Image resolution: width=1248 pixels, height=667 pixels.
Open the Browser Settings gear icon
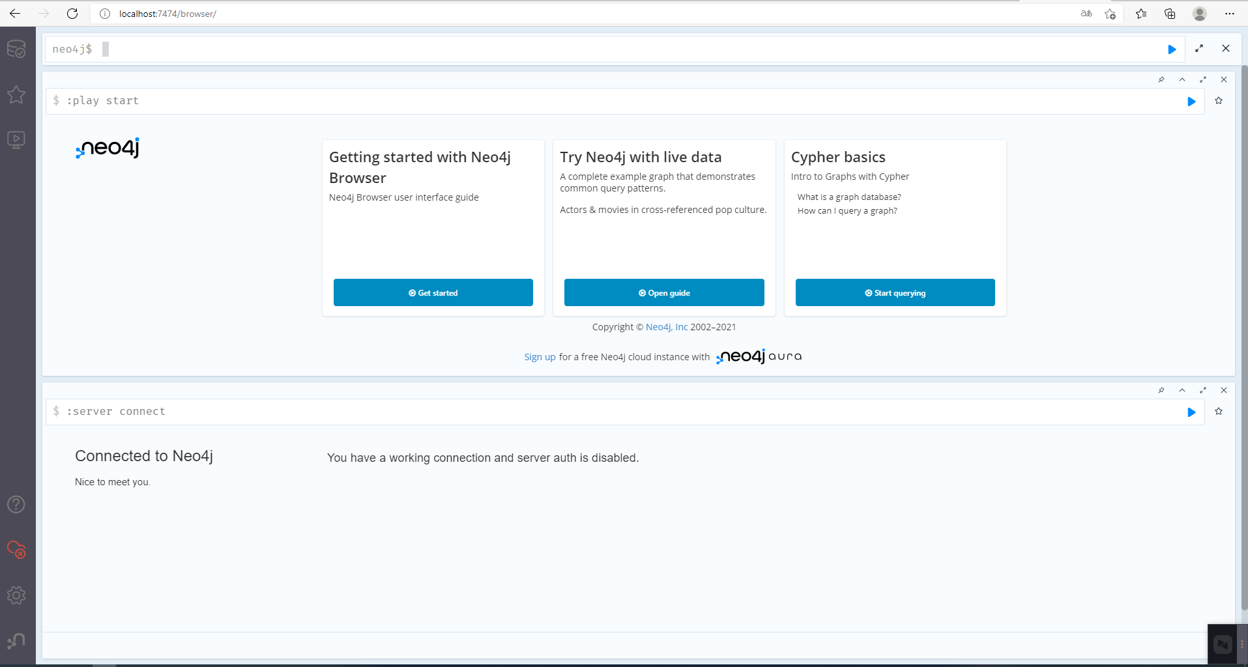point(16,595)
